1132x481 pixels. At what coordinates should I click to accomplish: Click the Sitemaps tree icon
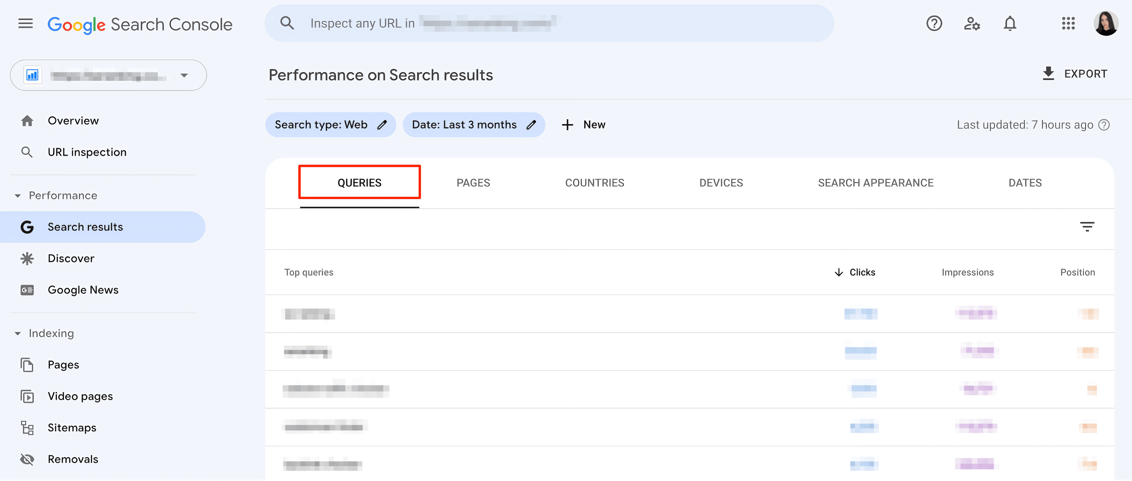point(27,428)
